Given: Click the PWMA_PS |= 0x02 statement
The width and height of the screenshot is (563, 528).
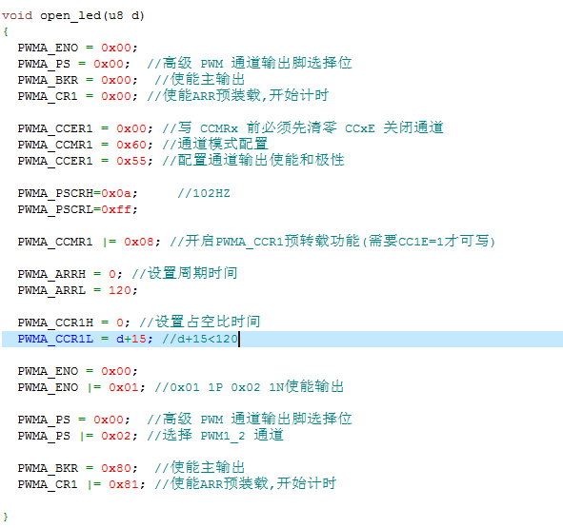Looking at the screenshot, I should pyautogui.click(x=77, y=436).
